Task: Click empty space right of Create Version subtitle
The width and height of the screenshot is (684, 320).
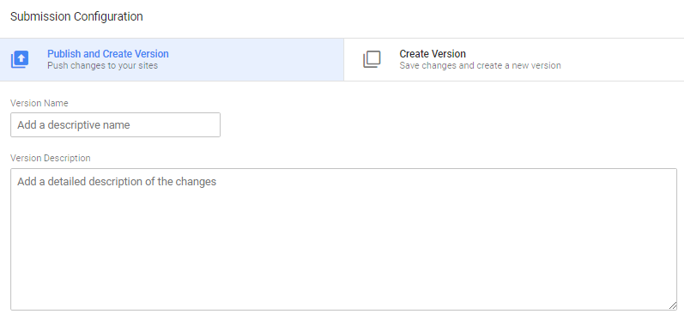Action: [x=620, y=66]
